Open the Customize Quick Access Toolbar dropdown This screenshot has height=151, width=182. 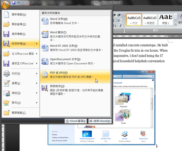(x=32, y=3)
